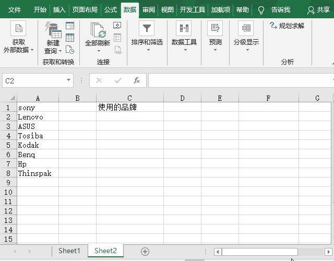334x261 pixels.
Task: Switch to the Review (审阅) tab
Action: coord(148,10)
